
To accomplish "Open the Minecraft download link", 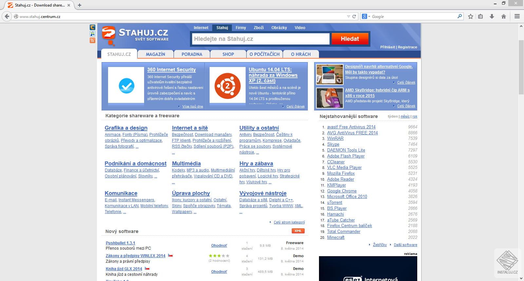I will pyautogui.click(x=336, y=237).
